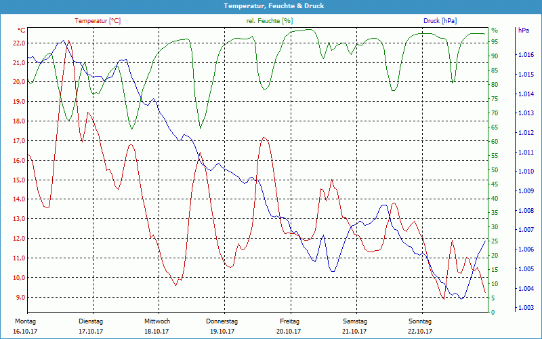
Task: Click the Donnerstag day label
Action: point(222,321)
